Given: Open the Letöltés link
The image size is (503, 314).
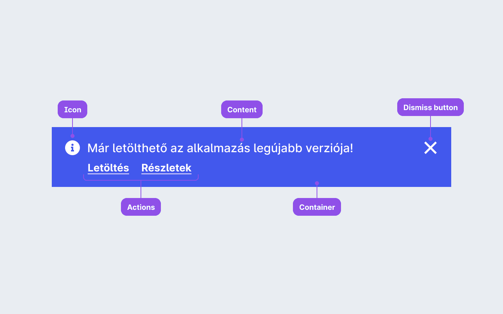Looking at the screenshot, I should click(x=108, y=168).
